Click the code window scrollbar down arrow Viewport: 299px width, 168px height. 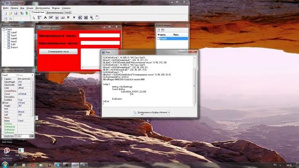coord(194,105)
